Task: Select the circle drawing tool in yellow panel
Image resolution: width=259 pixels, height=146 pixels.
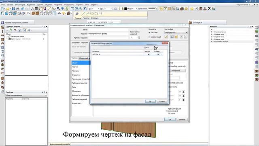Action: tap(92, 13)
